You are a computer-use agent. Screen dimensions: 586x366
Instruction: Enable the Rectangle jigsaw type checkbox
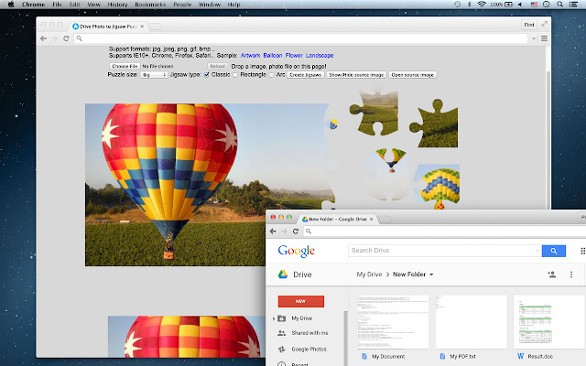235,74
